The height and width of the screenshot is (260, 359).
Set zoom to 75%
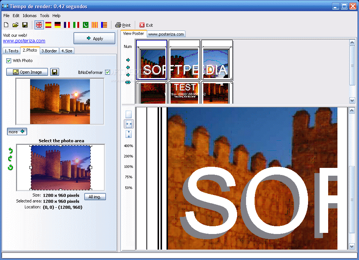(x=129, y=177)
